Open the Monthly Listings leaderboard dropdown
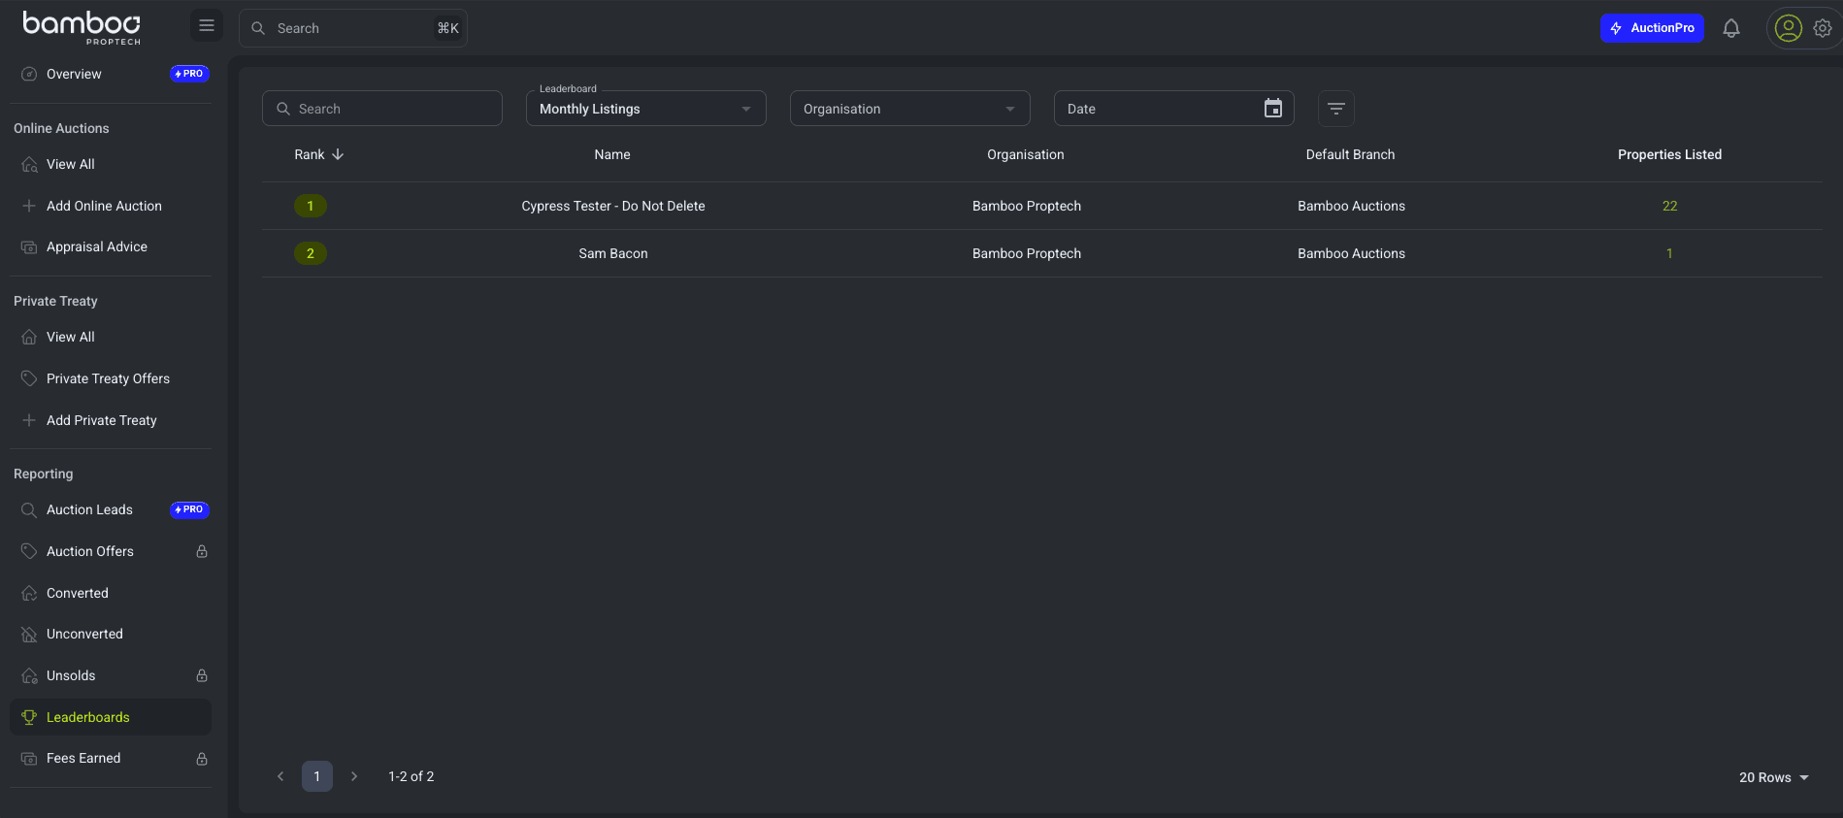The width and height of the screenshot is (1843, 818). click(x=646, y=109)
